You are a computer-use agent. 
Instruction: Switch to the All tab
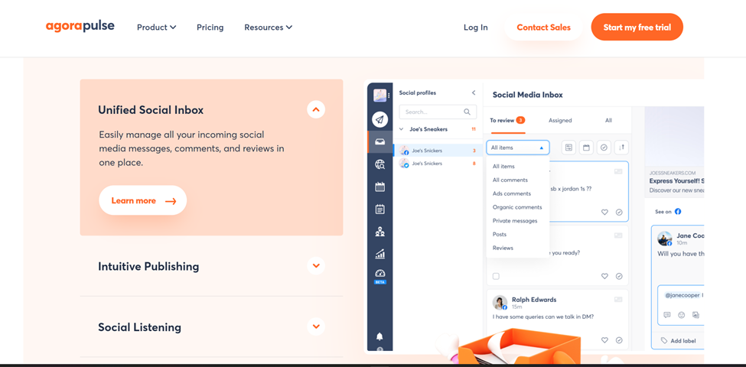pyautogui.click(x=608, y=120)
